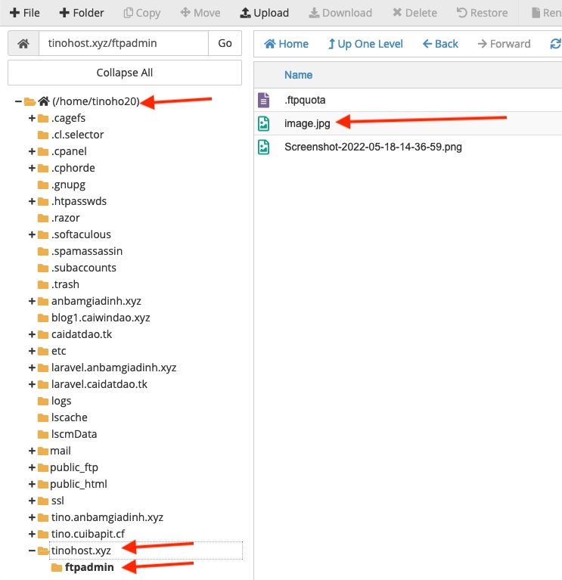Open the blog1.caiwindao.xyz folder
This screenshot has width=562, height=580.
(101, 318)
